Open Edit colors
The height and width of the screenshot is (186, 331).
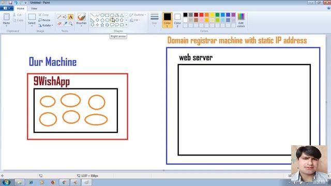(x=241, y=20)
